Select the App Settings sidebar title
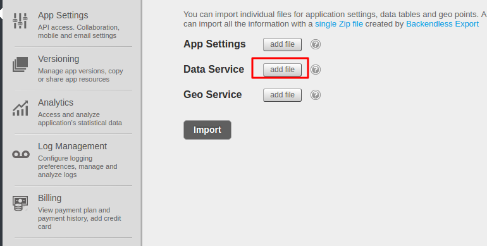Screen dimensions: 487x246 click(63, 15)
